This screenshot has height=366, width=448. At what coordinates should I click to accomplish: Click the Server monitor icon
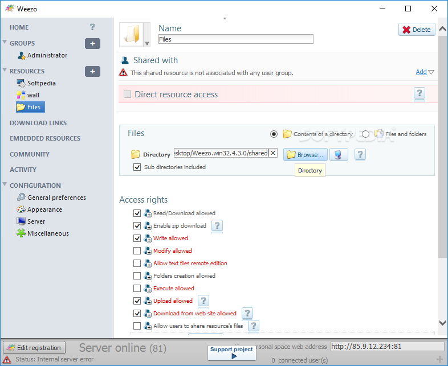click(21, 221)
